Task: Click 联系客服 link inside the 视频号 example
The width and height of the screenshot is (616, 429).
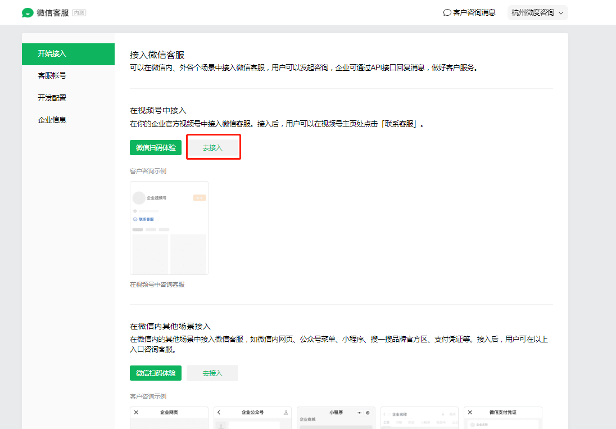Action: click(x=144, y=219)
